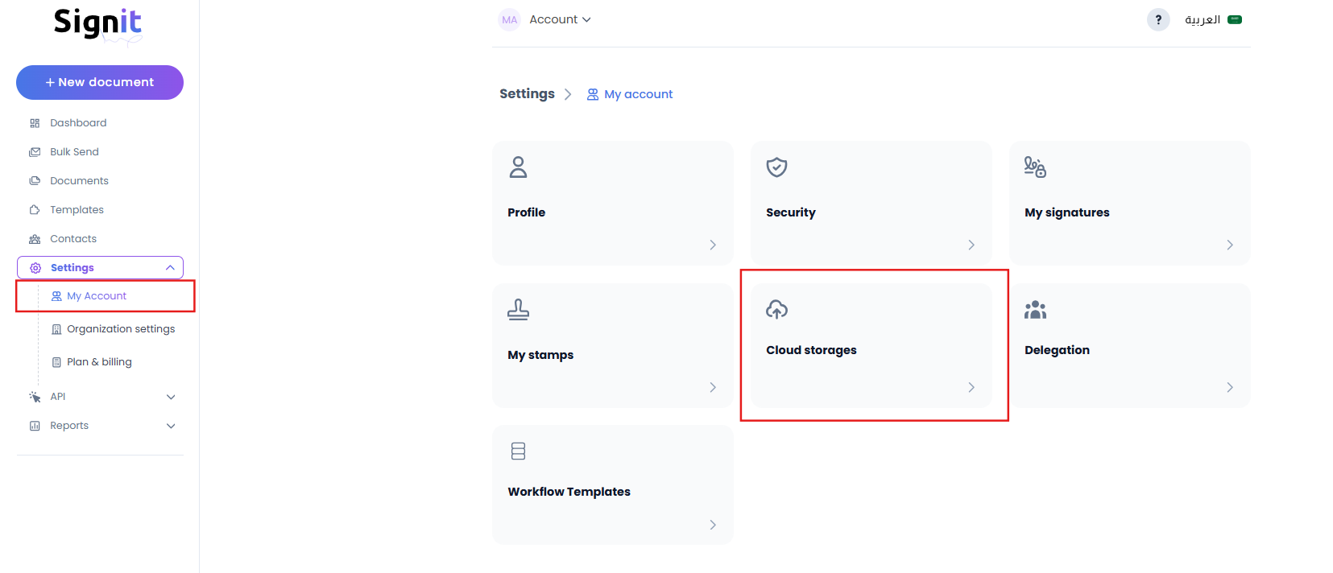Click the Security shield icon
The width and height of the screenshot is (1333, 573).
click(776, 167)
